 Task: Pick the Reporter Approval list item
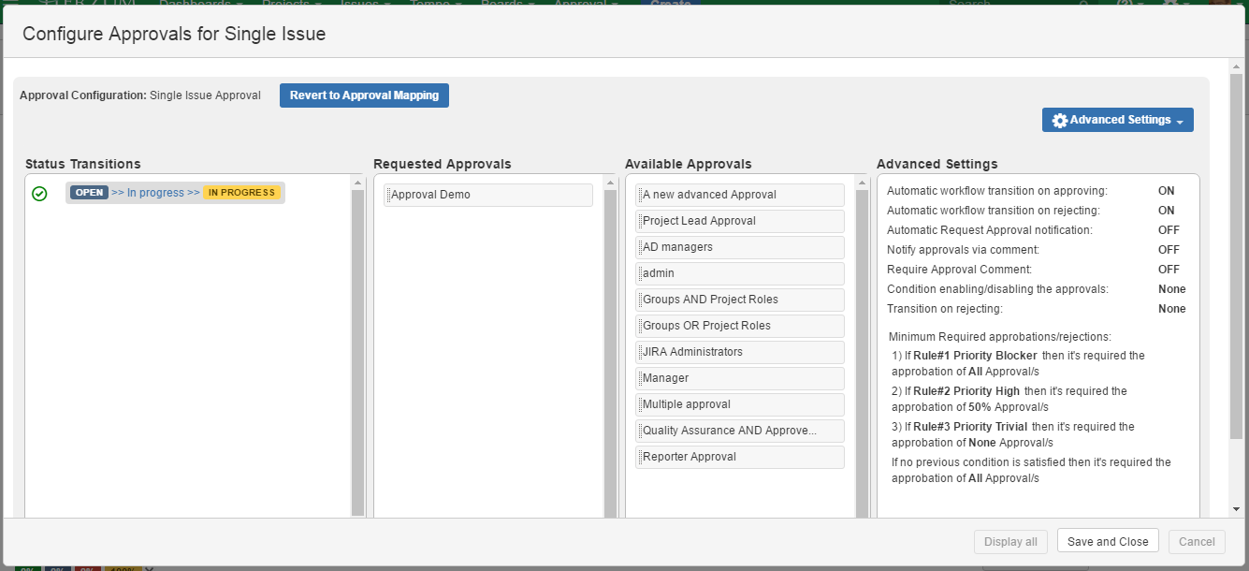[740, 457]
